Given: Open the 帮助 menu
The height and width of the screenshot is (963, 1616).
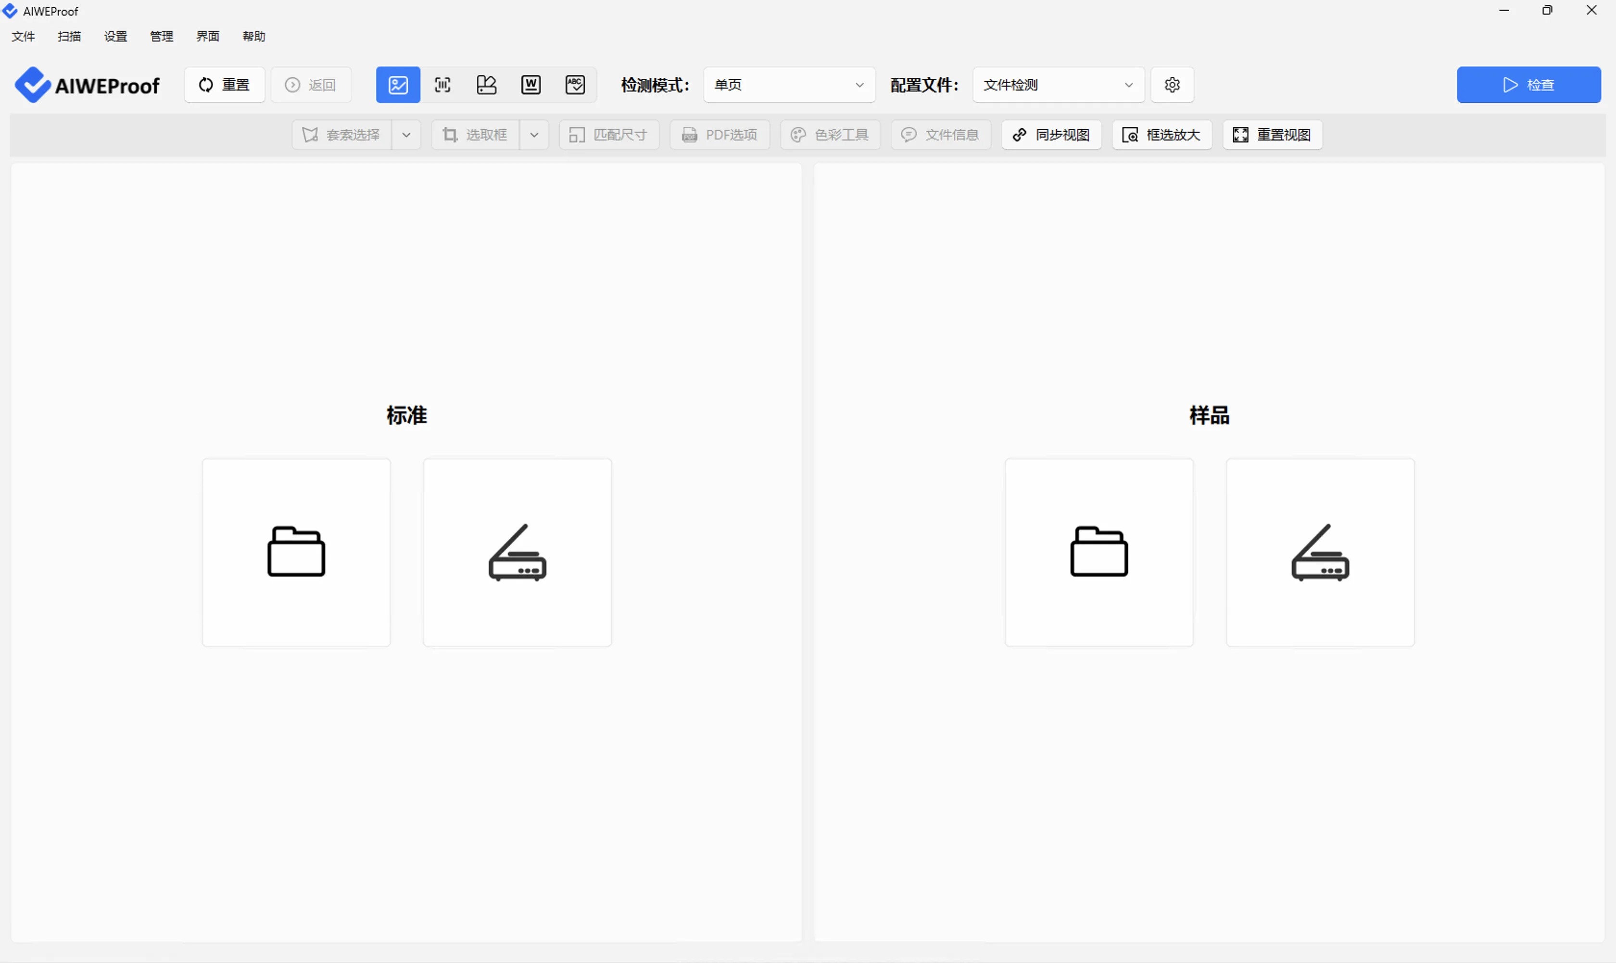Looking at the screenshot, I should 254,37.
